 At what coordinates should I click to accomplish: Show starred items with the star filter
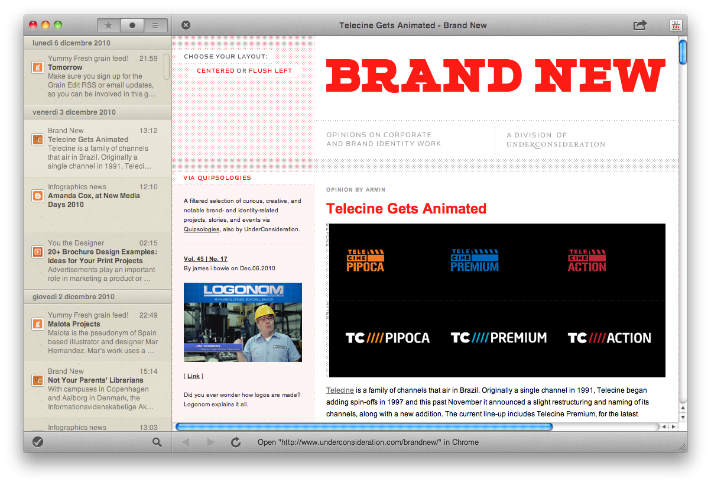(x=109, y=25)
